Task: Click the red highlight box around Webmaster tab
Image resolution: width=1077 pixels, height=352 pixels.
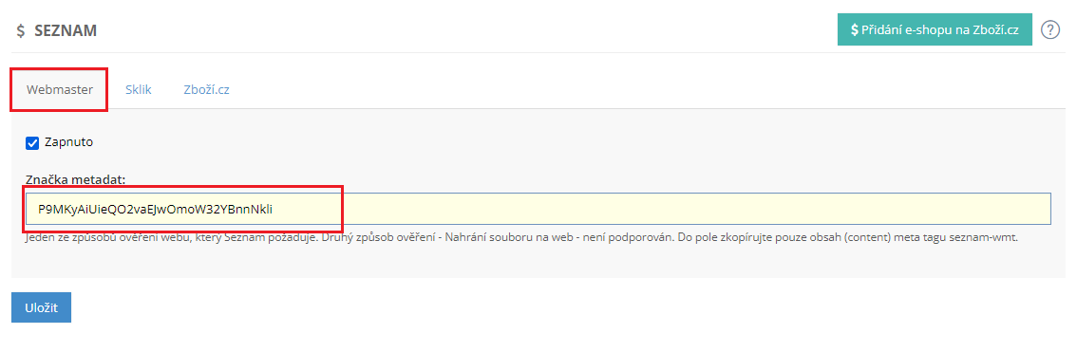Action: pos(59,89)
